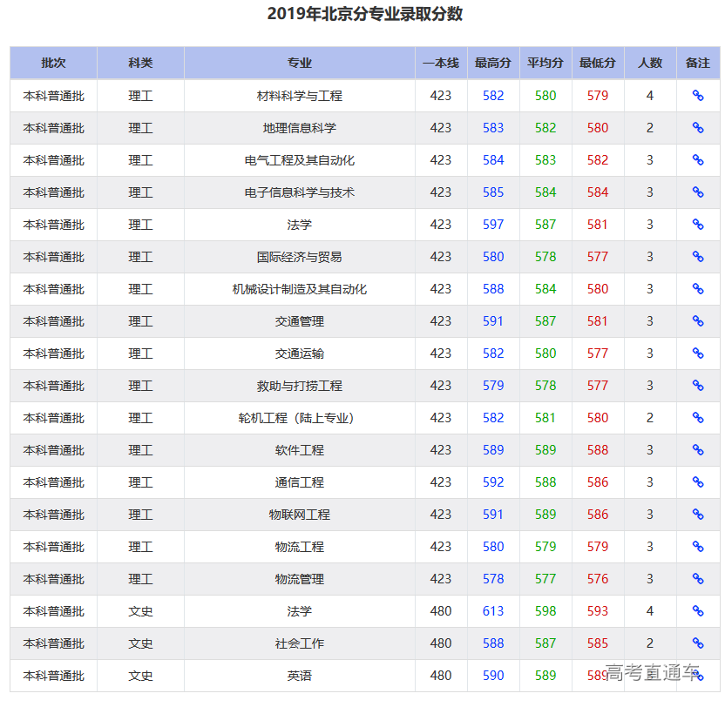Open the link icon for 物联网工程
The image size is (725, 707).
click(x=698, y=515)
